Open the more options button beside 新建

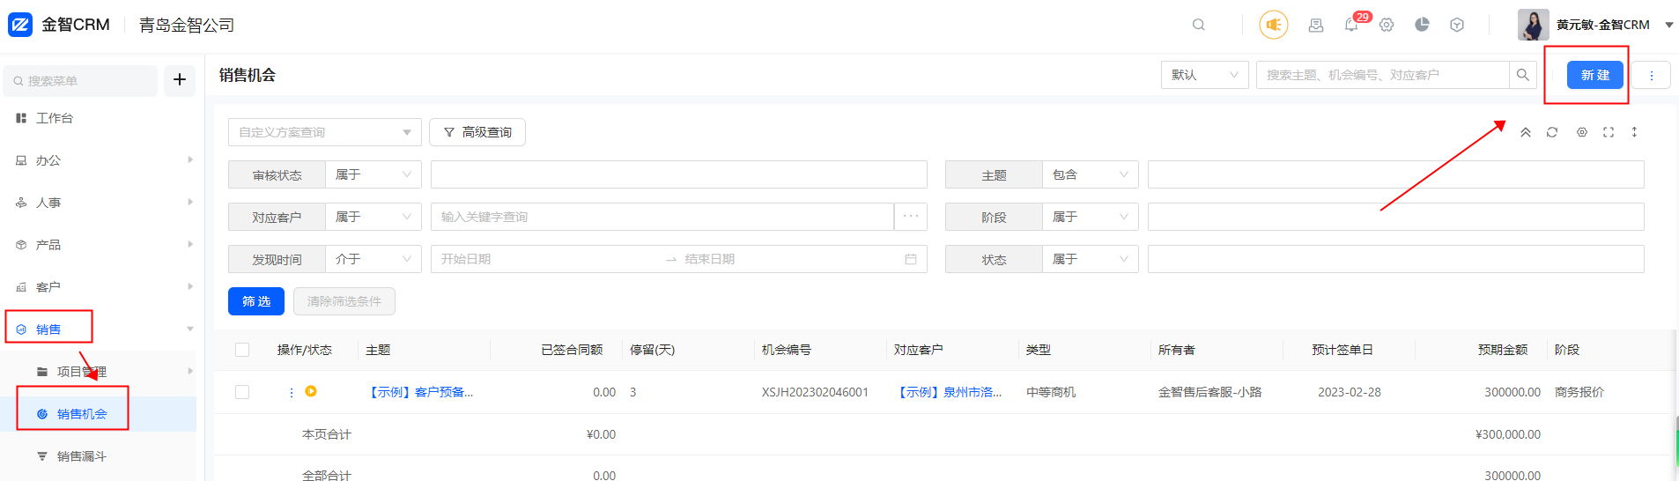click(x=1652, y=76)
